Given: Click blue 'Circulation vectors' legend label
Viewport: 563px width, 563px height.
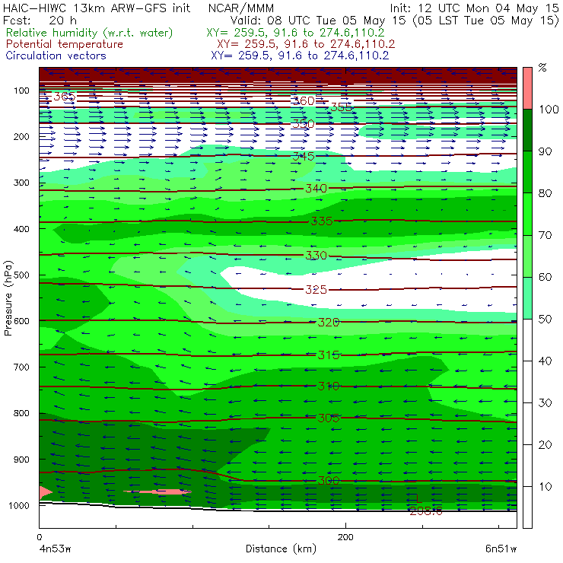Looking at the screenshot, I should coord(56,56).
